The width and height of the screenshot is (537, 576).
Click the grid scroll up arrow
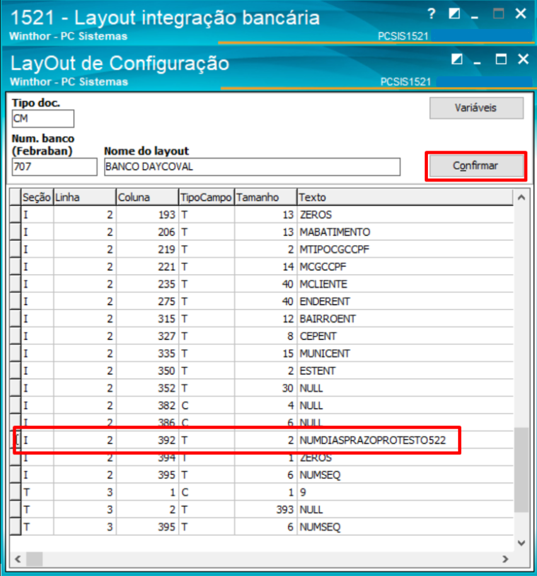coord(521,198)
